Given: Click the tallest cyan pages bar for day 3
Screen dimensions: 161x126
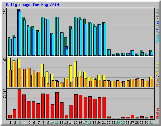Looking at the screenshot, I should point(20,34).
